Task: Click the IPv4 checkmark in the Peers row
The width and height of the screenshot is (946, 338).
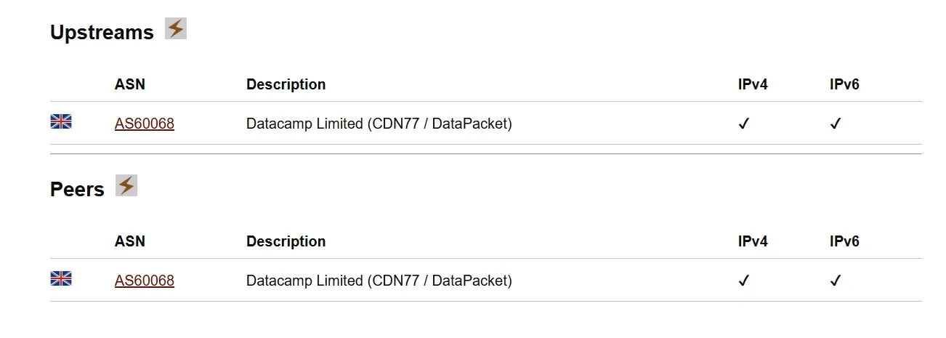Action: point(743,281)
